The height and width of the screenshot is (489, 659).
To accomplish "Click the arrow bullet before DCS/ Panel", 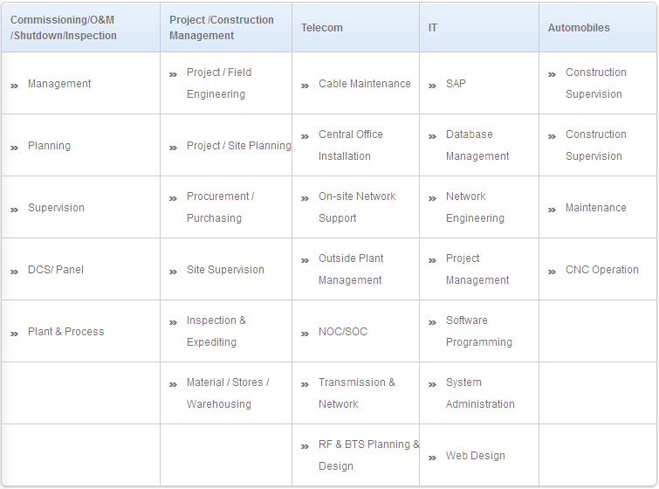I will click(x=14, y=272).
